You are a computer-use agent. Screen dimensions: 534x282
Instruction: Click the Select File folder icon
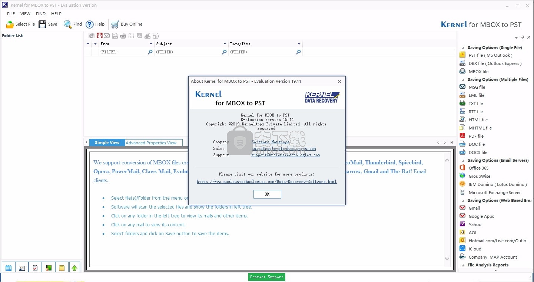pyautogui.click(x=10, y=24)
